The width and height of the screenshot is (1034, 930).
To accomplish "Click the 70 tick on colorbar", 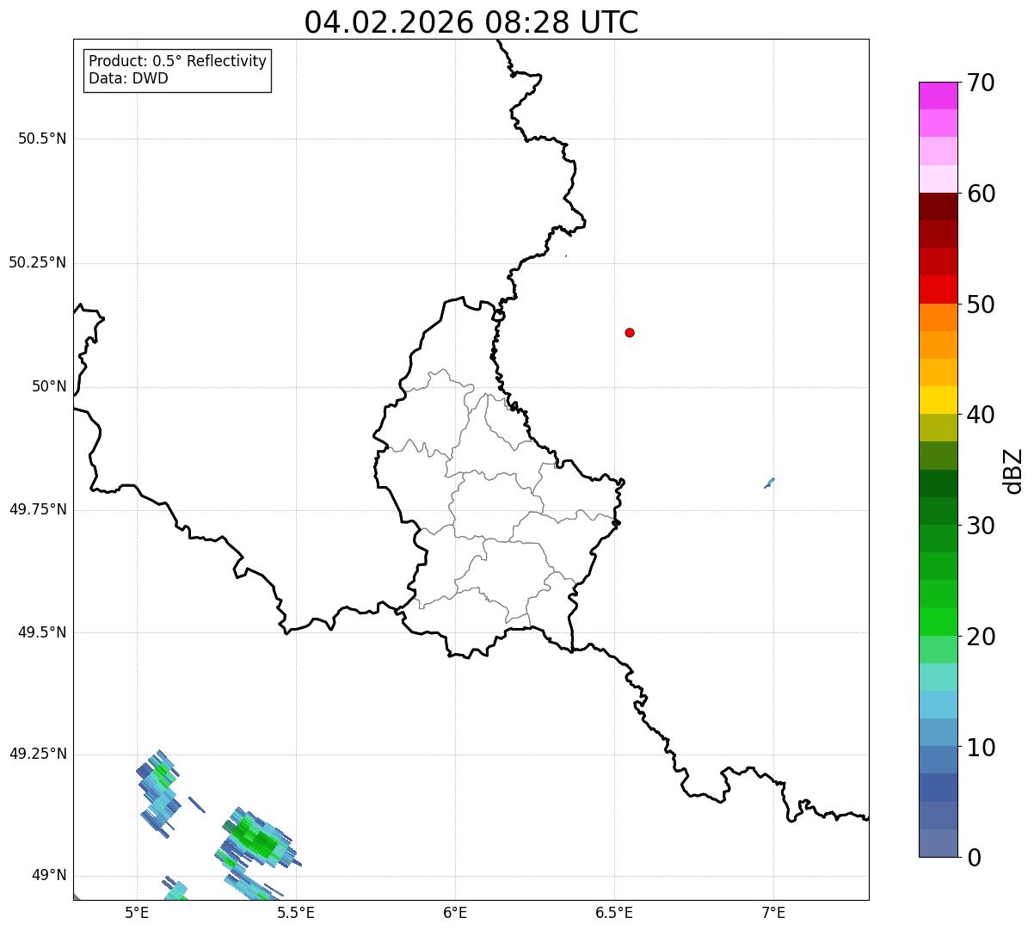I will [981, 83].
